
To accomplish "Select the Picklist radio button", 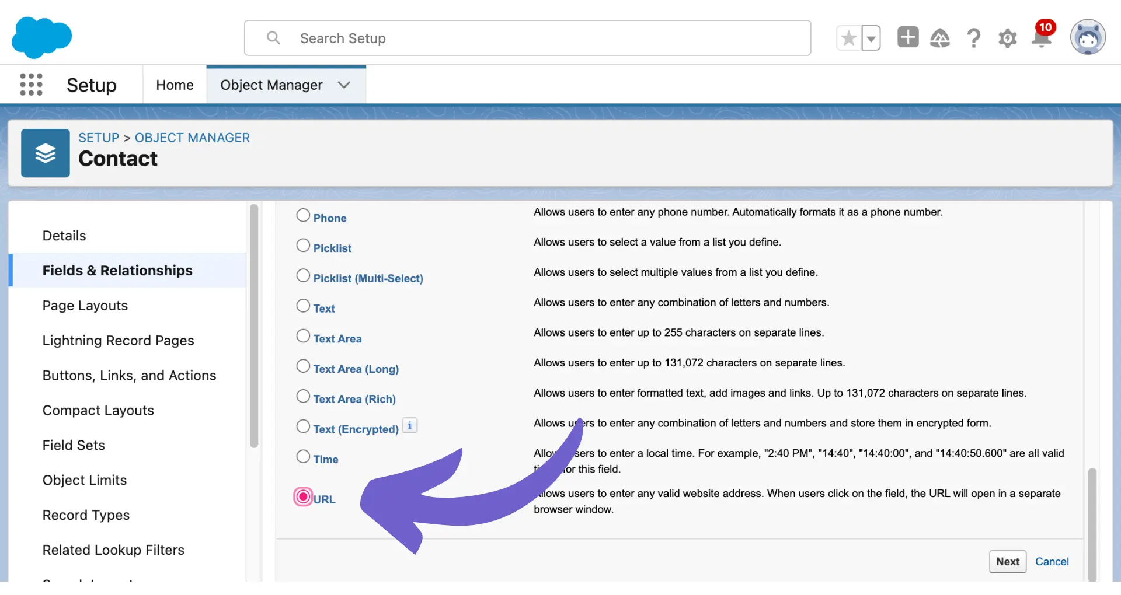I will (303, 246).
